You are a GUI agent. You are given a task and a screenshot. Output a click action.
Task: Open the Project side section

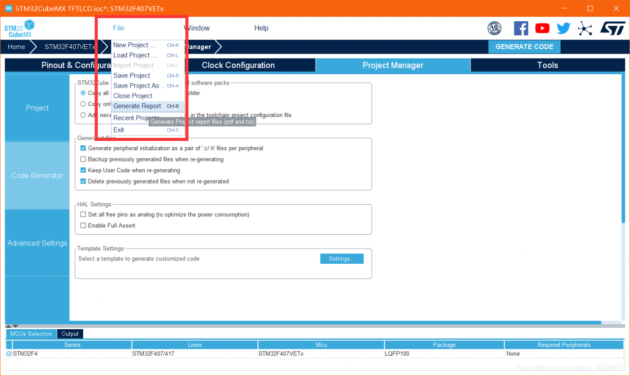(37, 108)
